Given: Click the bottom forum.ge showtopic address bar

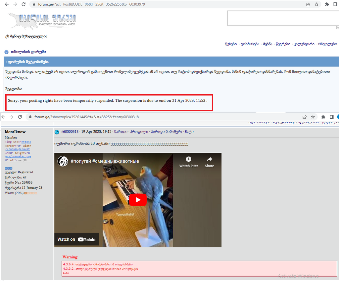Looking at the screenshot, I should tap(86, 117).
